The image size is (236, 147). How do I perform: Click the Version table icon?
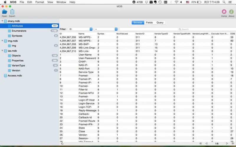coord(9,71)
